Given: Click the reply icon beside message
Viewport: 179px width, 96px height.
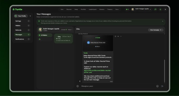Looking at the screenshot, I should click(118, 36).
